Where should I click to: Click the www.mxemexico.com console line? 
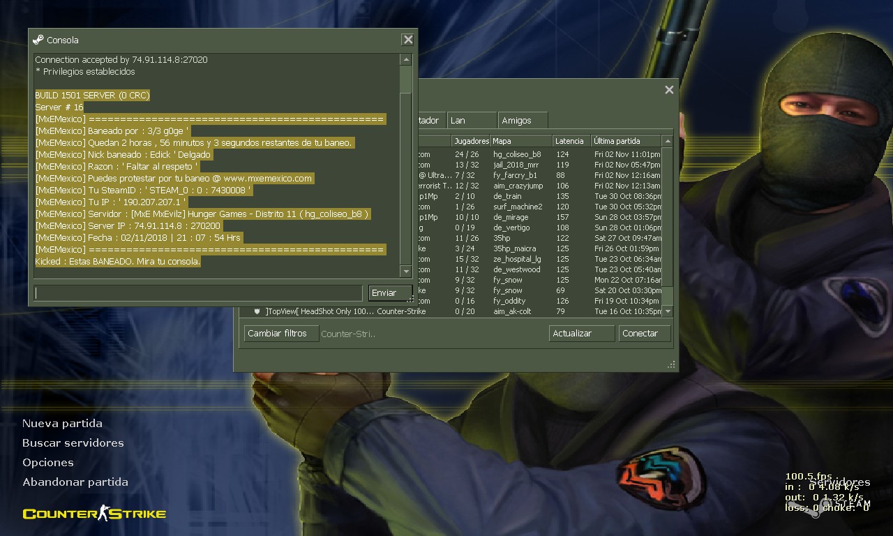(x=174, y=178)
